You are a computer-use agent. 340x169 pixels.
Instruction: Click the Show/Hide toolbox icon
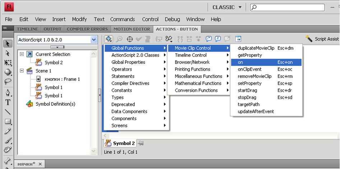(x=238, y=39)
